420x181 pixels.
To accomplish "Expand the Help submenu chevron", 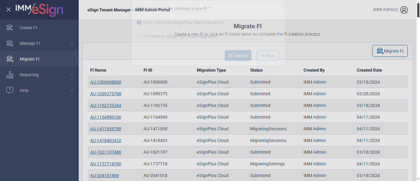I will [72, 90].
